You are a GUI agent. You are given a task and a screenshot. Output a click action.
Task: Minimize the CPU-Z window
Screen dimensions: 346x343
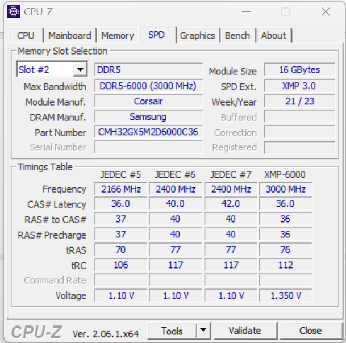click(246, 12)
